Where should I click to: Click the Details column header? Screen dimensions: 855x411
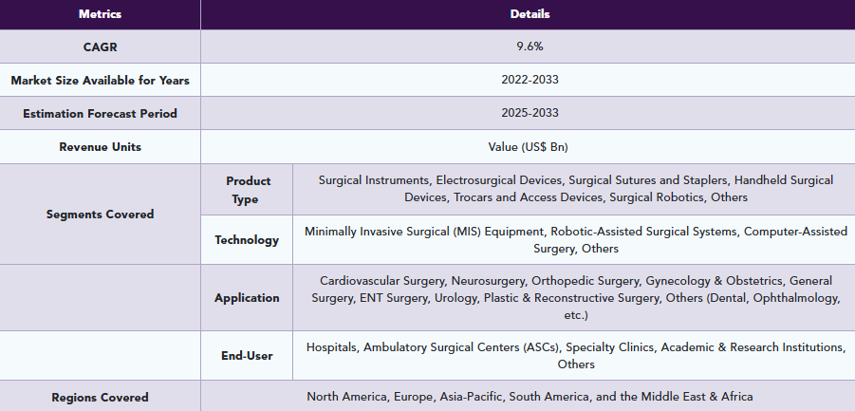pyautogui.click(x=529, y=14)
